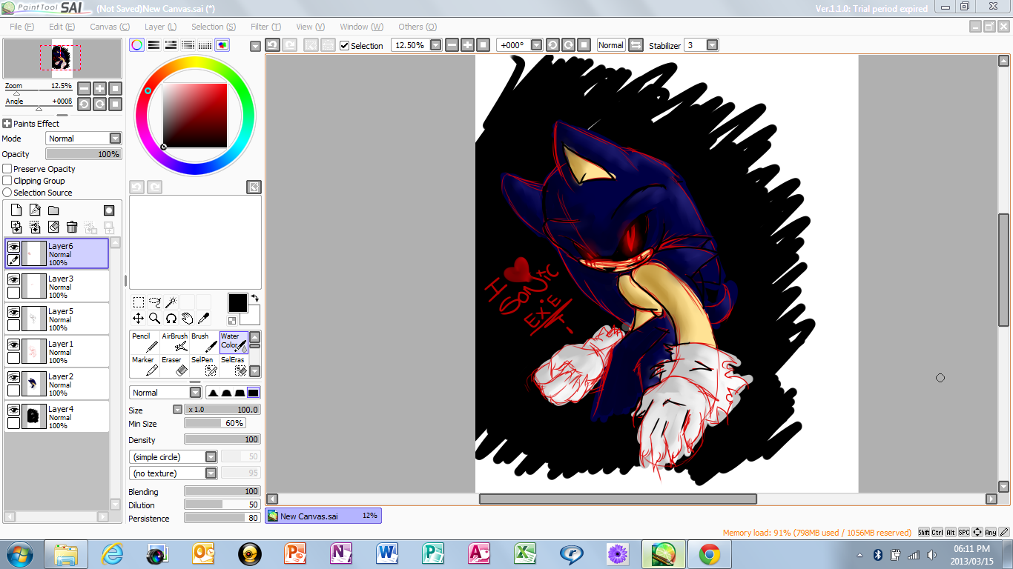Open Microsoft Word from the taskbar
This screenshot has height=569, width=1013.
387,553
